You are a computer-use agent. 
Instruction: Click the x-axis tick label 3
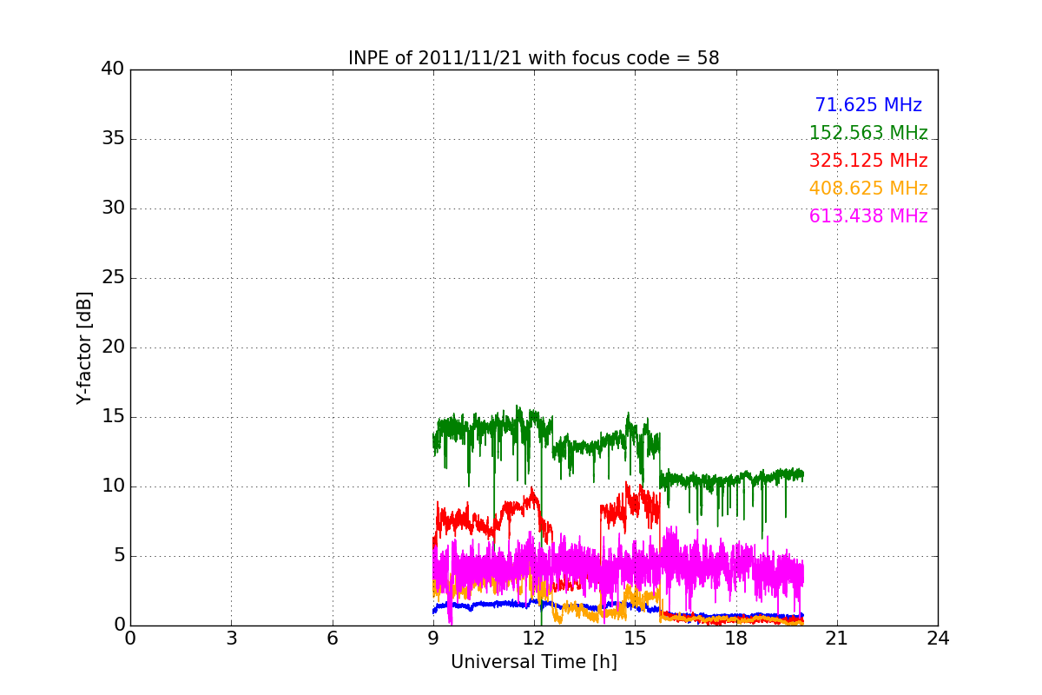[231, 639]
